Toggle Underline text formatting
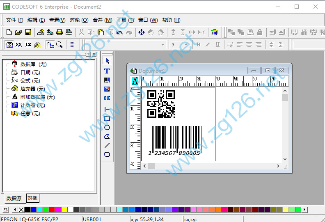This screenshot has height=222, width=325. [217, 45]
